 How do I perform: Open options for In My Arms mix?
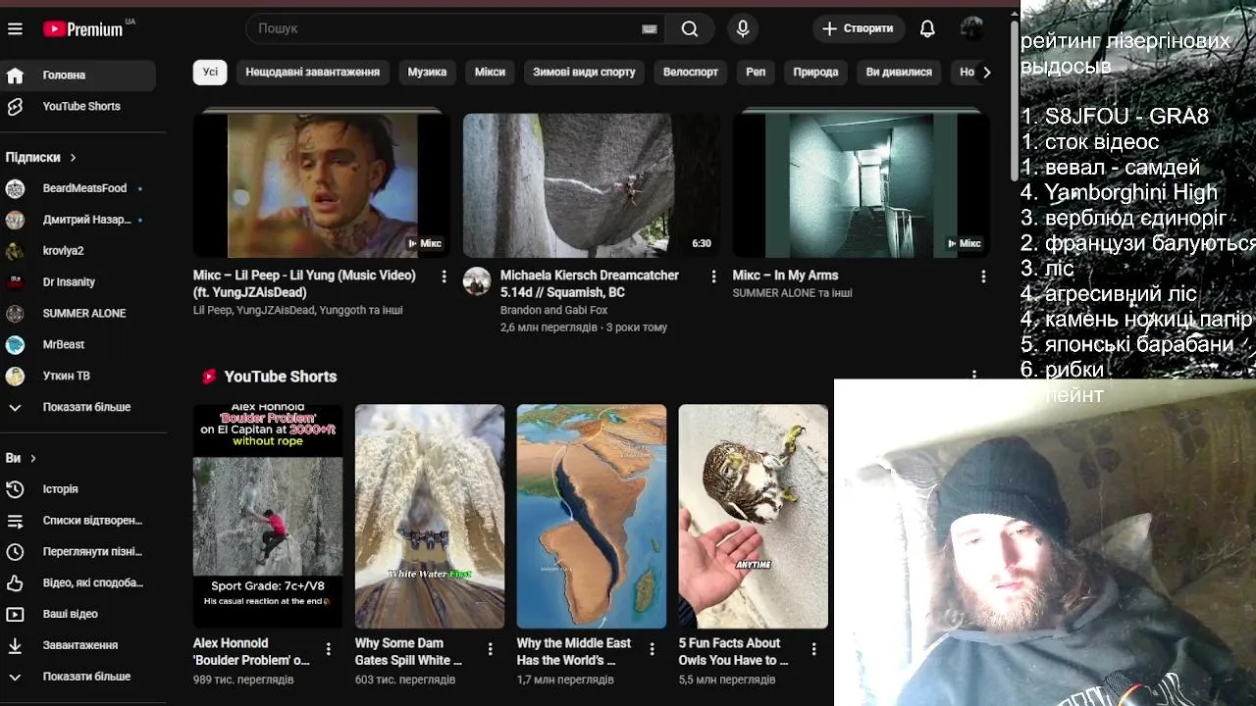pos(983,277)
